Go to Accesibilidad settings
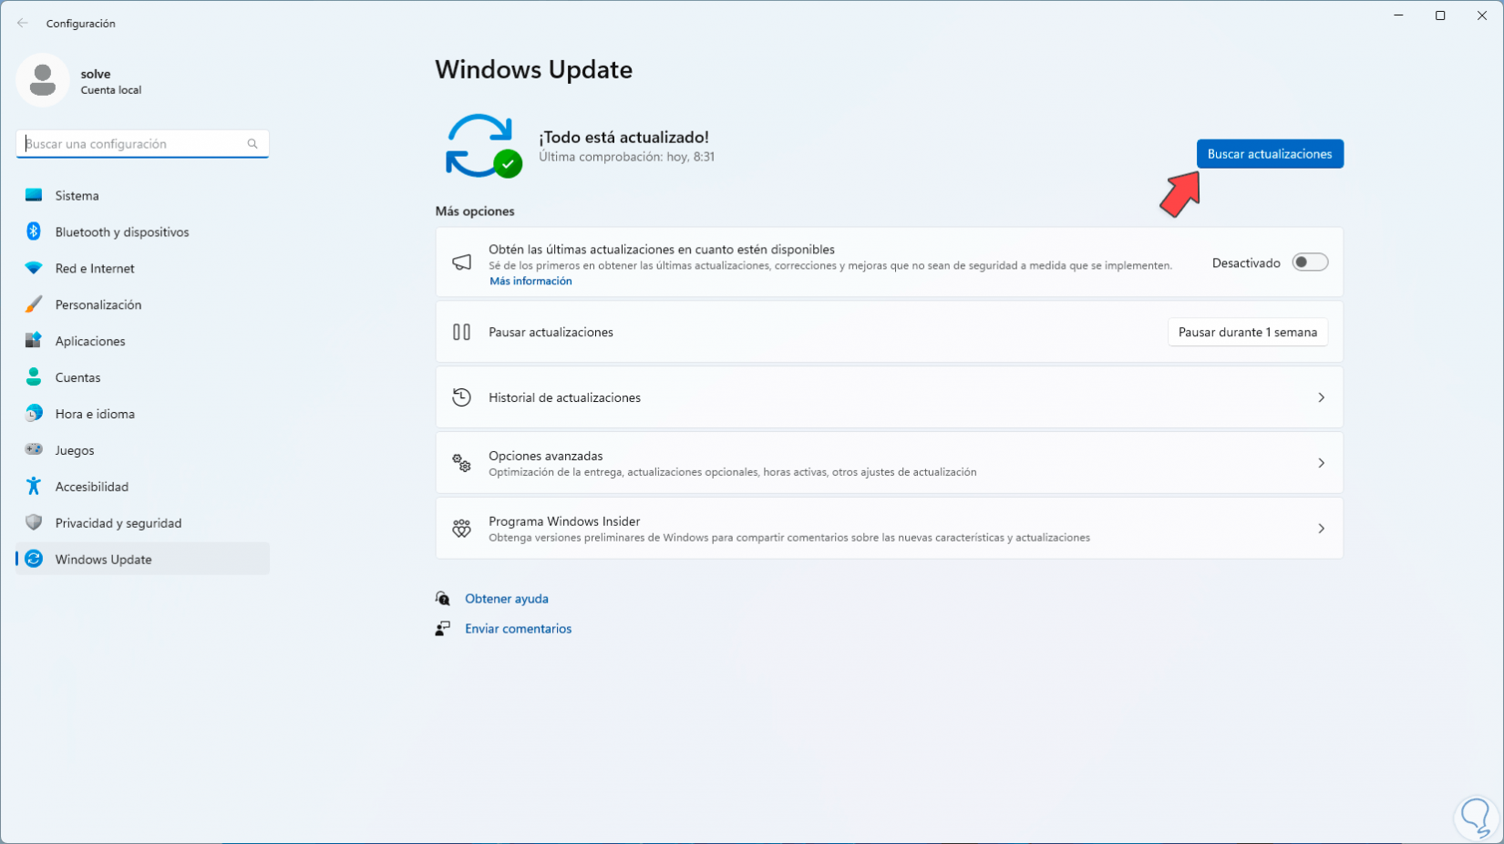Viewport: 1504px width, 844px height. pos(142,487)
